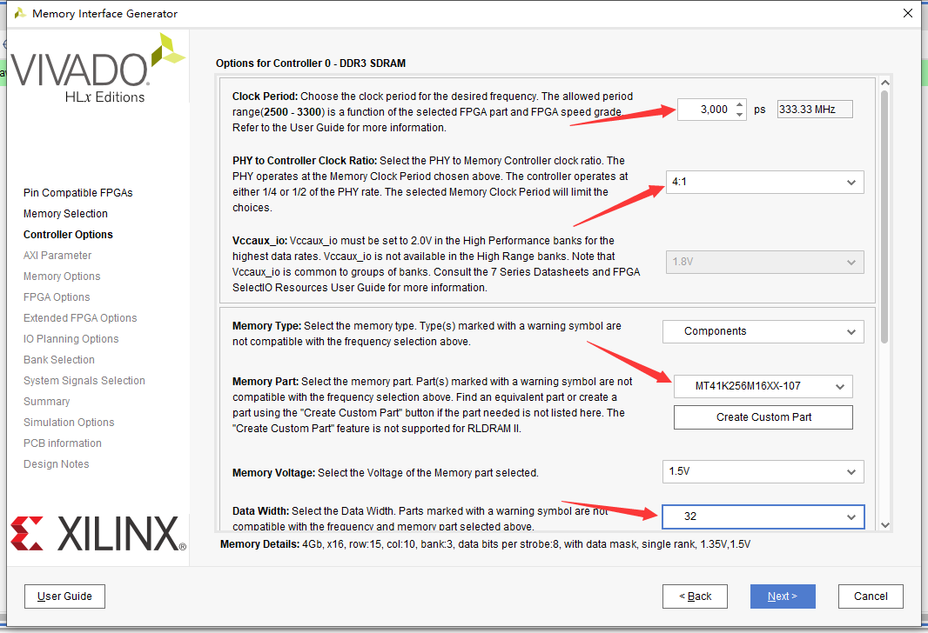Select System Signals Selection step
928x633 pixels.
click(84, 381)
